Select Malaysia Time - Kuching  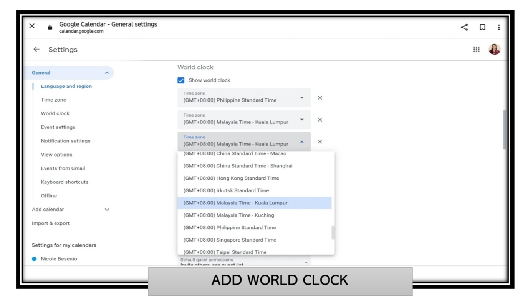pos(254,215)
